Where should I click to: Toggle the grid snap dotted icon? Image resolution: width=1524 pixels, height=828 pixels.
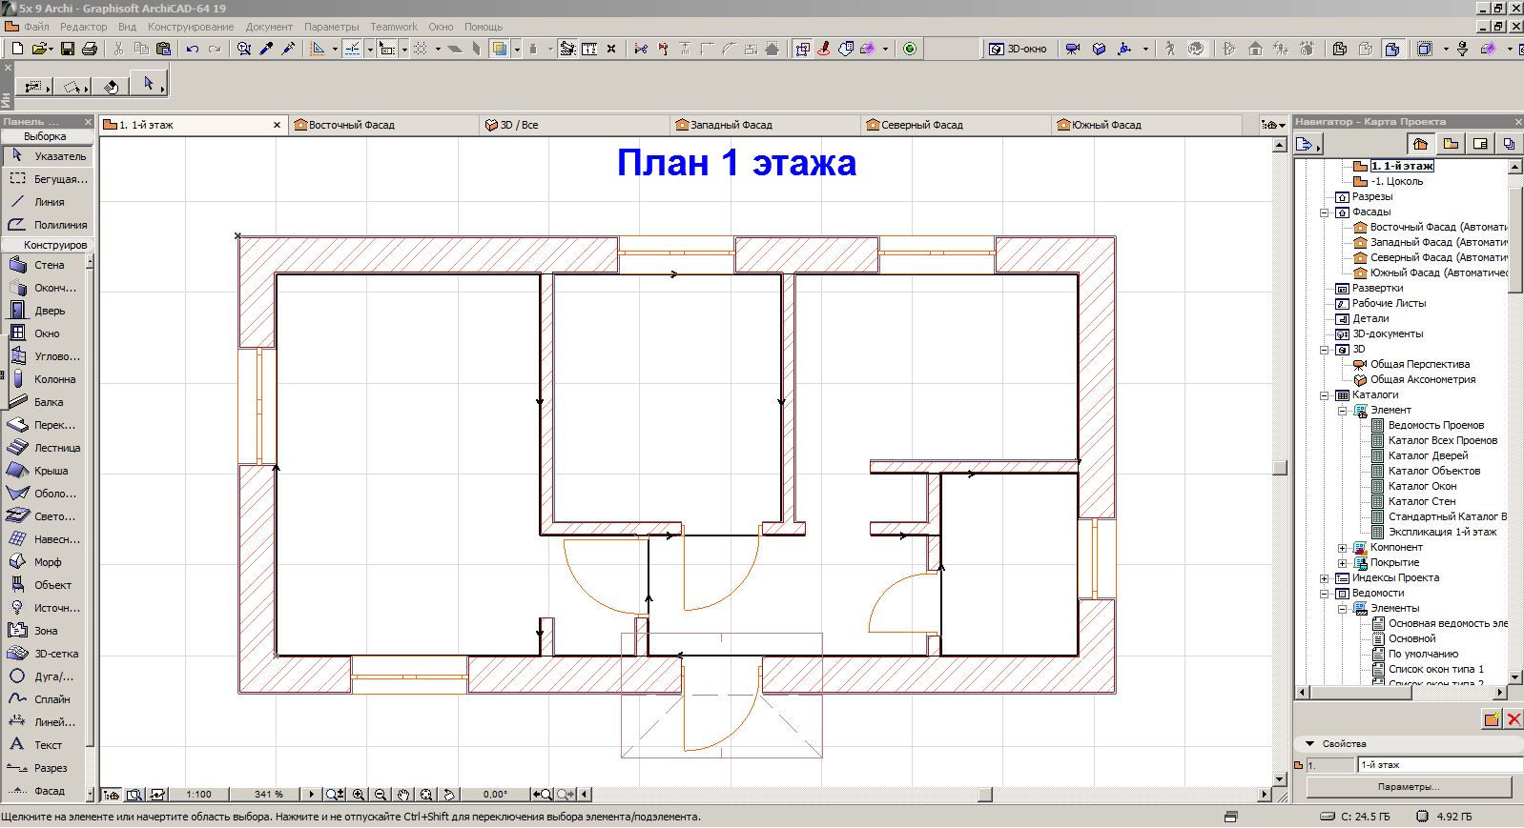421,49
